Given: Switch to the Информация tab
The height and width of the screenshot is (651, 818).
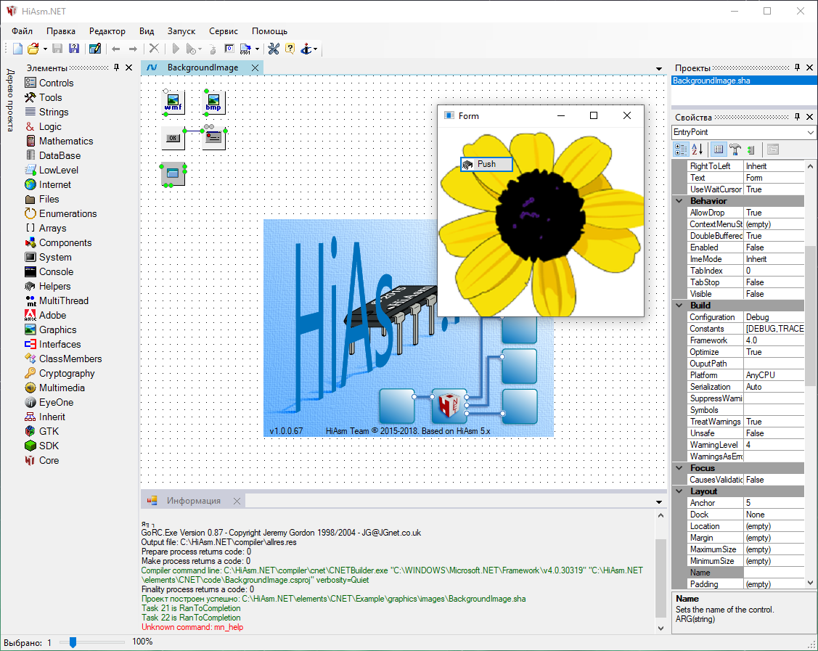Looking at the screenshot, I should pos(193,501).
